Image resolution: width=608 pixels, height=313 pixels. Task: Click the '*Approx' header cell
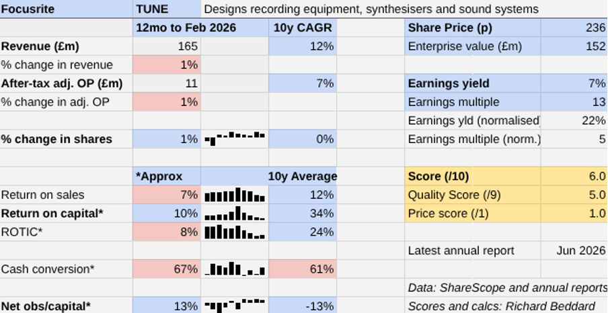tap(167, 176)
